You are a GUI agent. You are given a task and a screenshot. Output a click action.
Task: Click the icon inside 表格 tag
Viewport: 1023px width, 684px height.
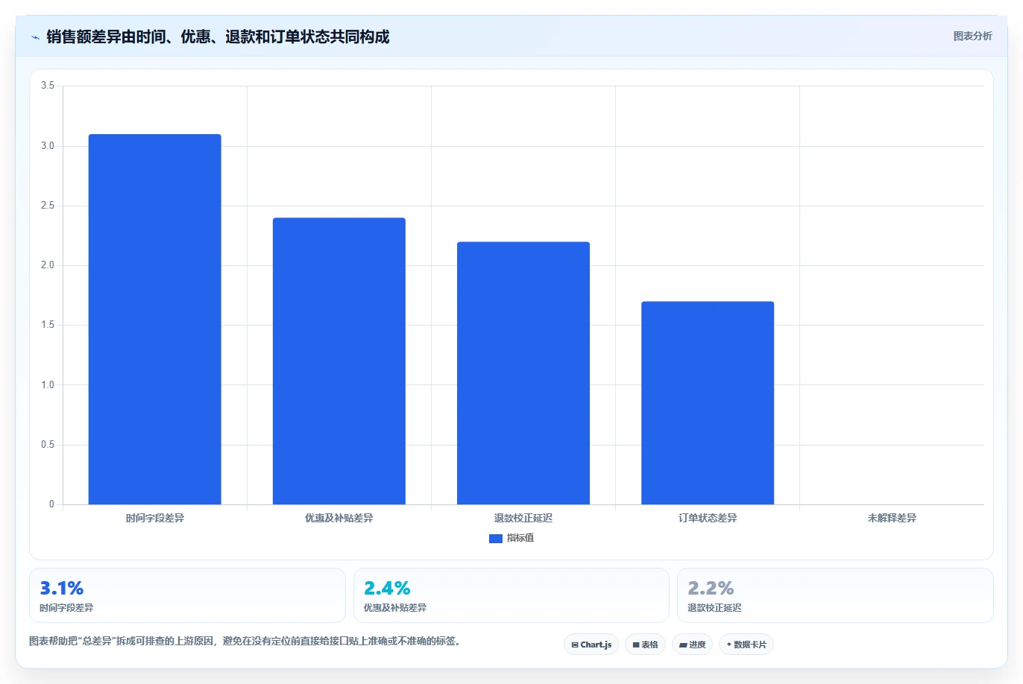click(x=636, y=645)
